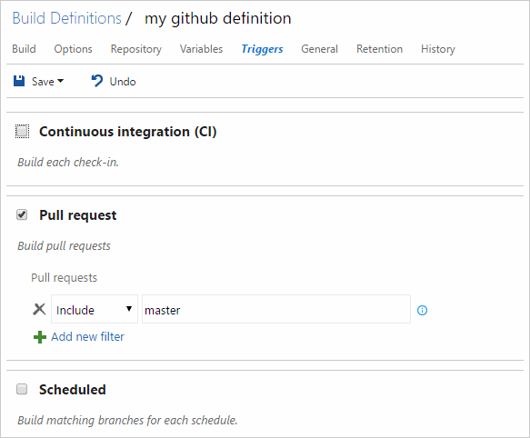530x438 pixels.
Task: Switch to the Build tab
Action: (24, 49)
